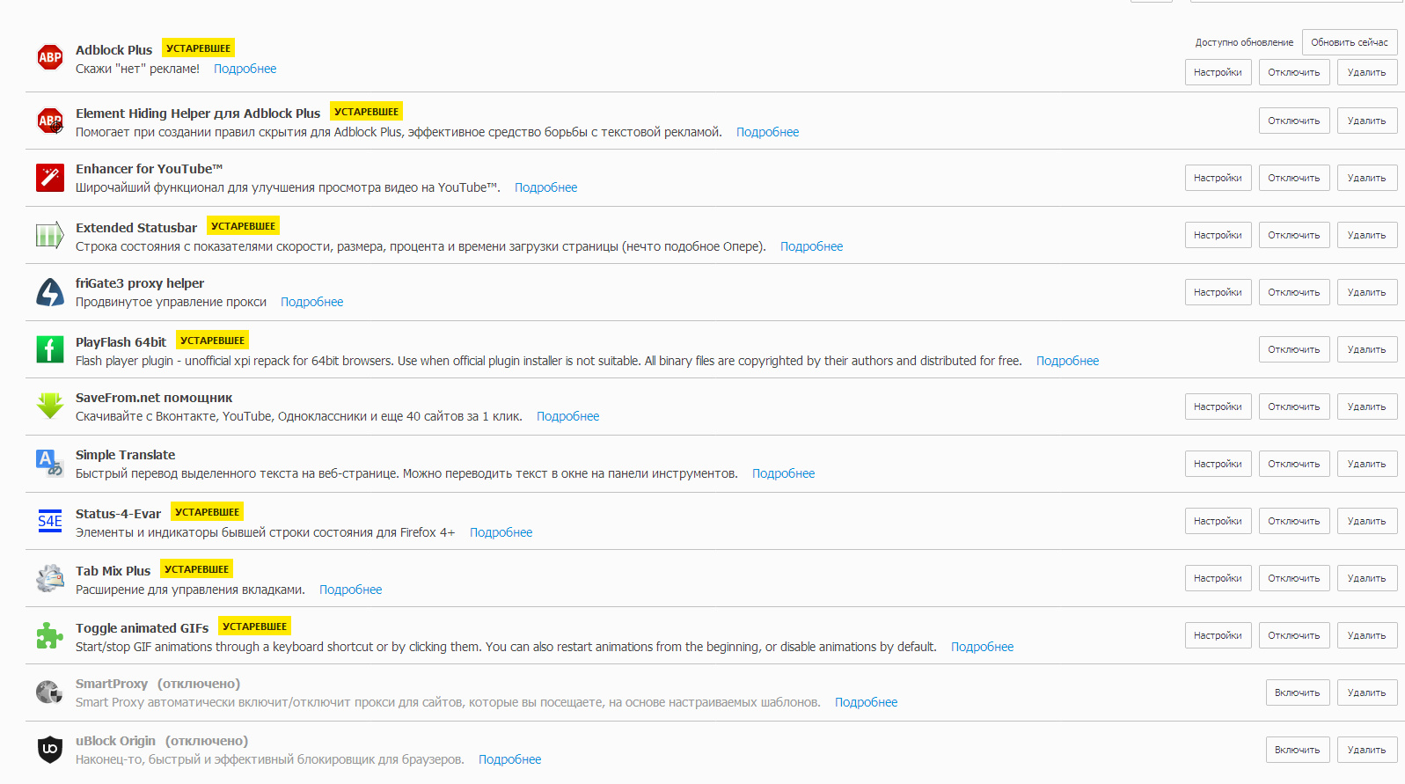Remove PlayFlash 64bit plugin

pos(1367,349)
